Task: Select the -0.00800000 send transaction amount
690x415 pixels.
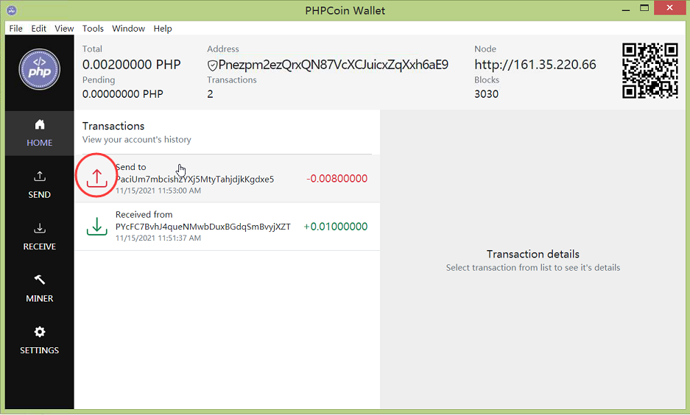Action: click(x=337, y=179)
